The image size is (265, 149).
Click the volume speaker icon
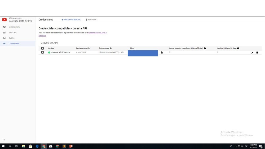pos(242,146)
